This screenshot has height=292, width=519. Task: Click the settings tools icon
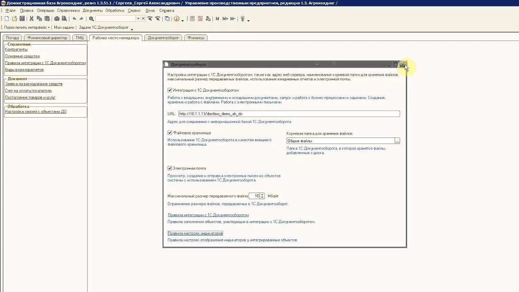pos(242,19)
